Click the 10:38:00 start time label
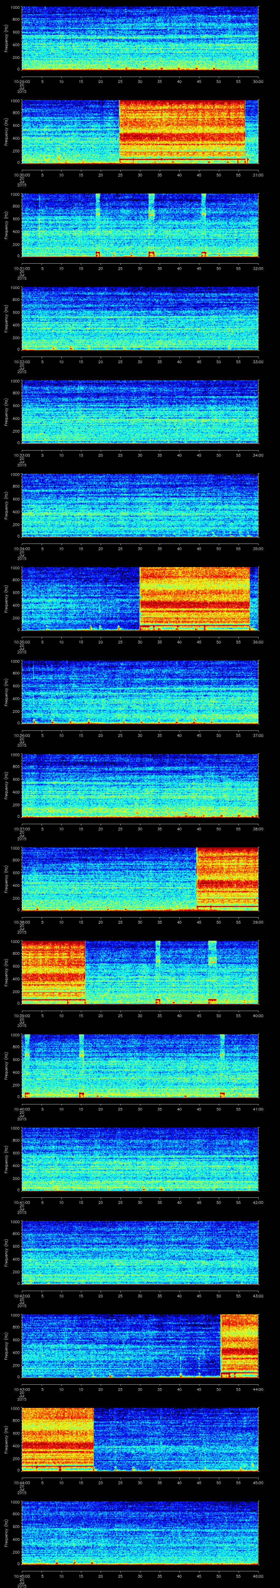 (22, 922)
